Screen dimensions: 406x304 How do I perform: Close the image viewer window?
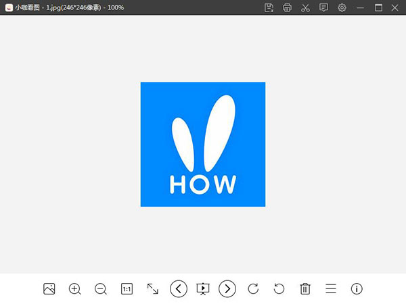[395, 7]
